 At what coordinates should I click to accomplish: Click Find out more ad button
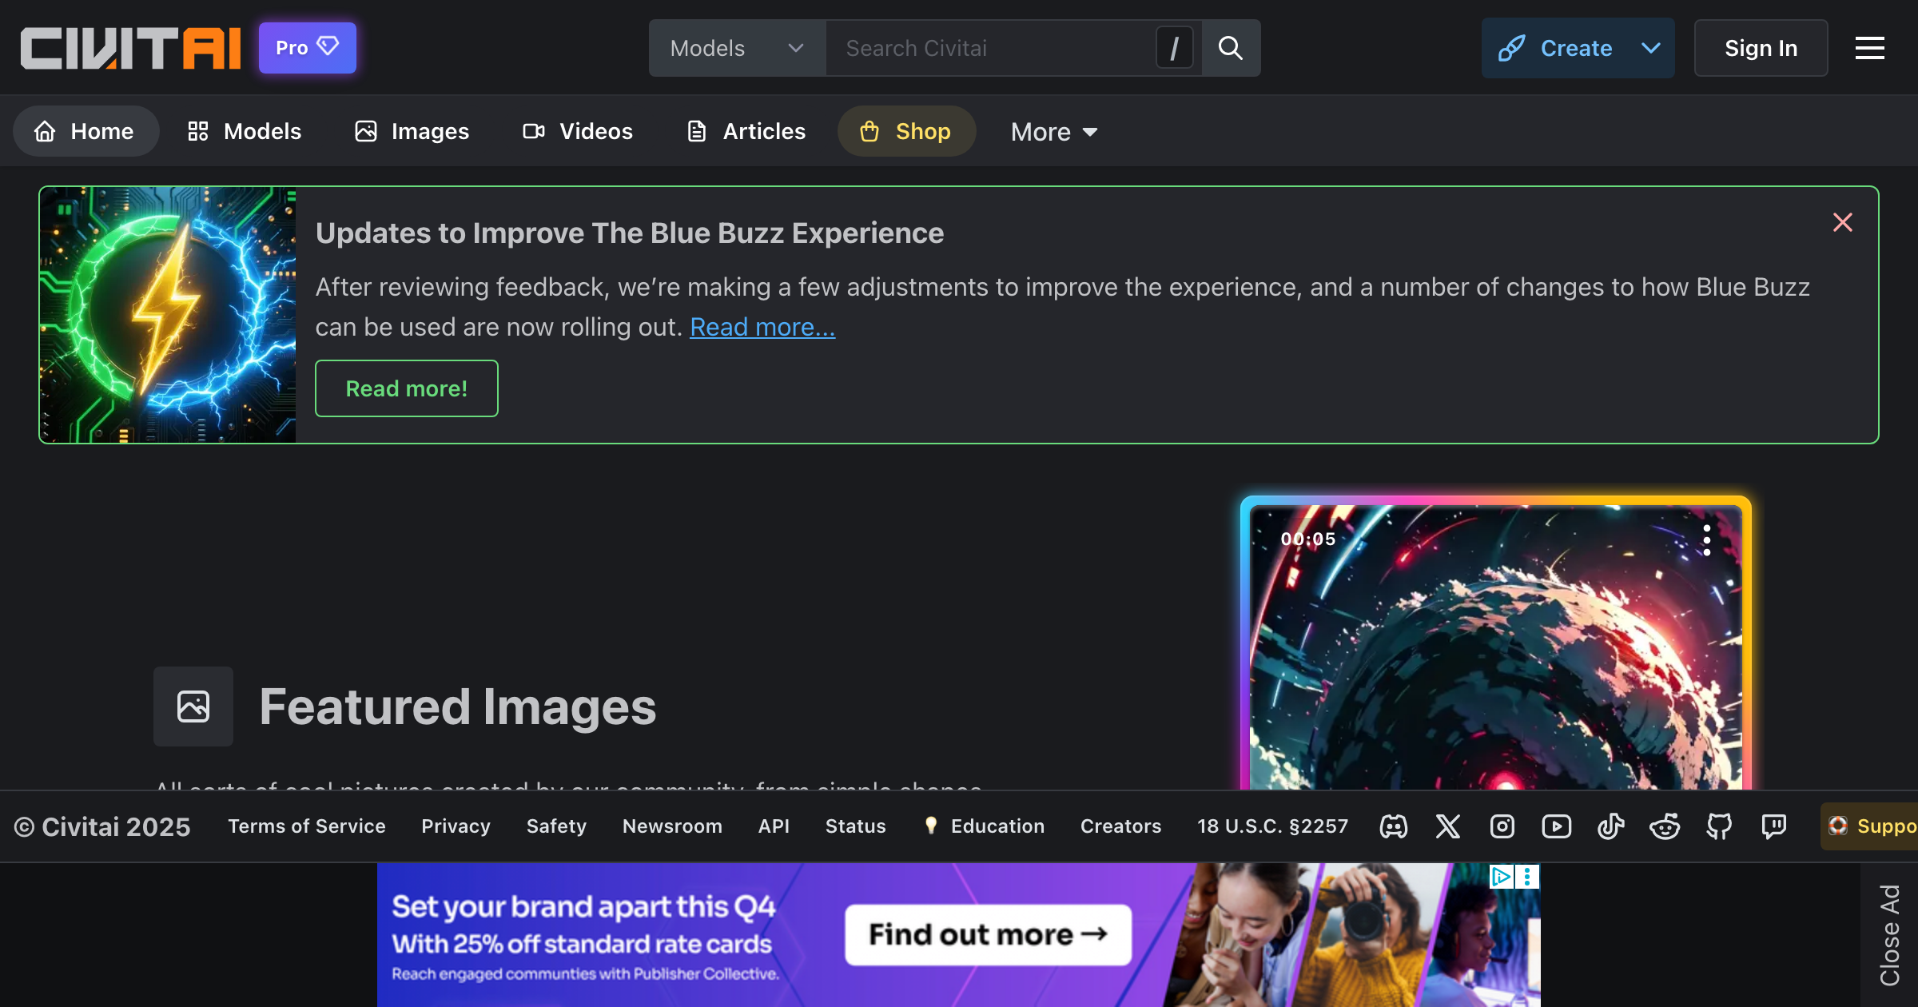pyautogui.click(x=989, y=934)
